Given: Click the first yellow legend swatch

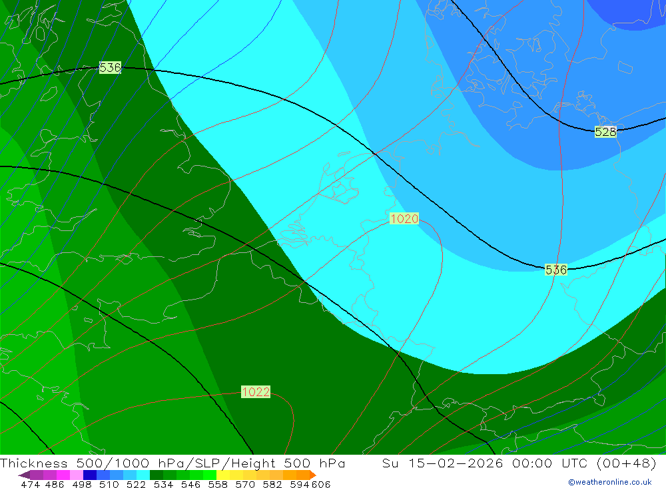Looking at the screenshot, I should [223, 475].
